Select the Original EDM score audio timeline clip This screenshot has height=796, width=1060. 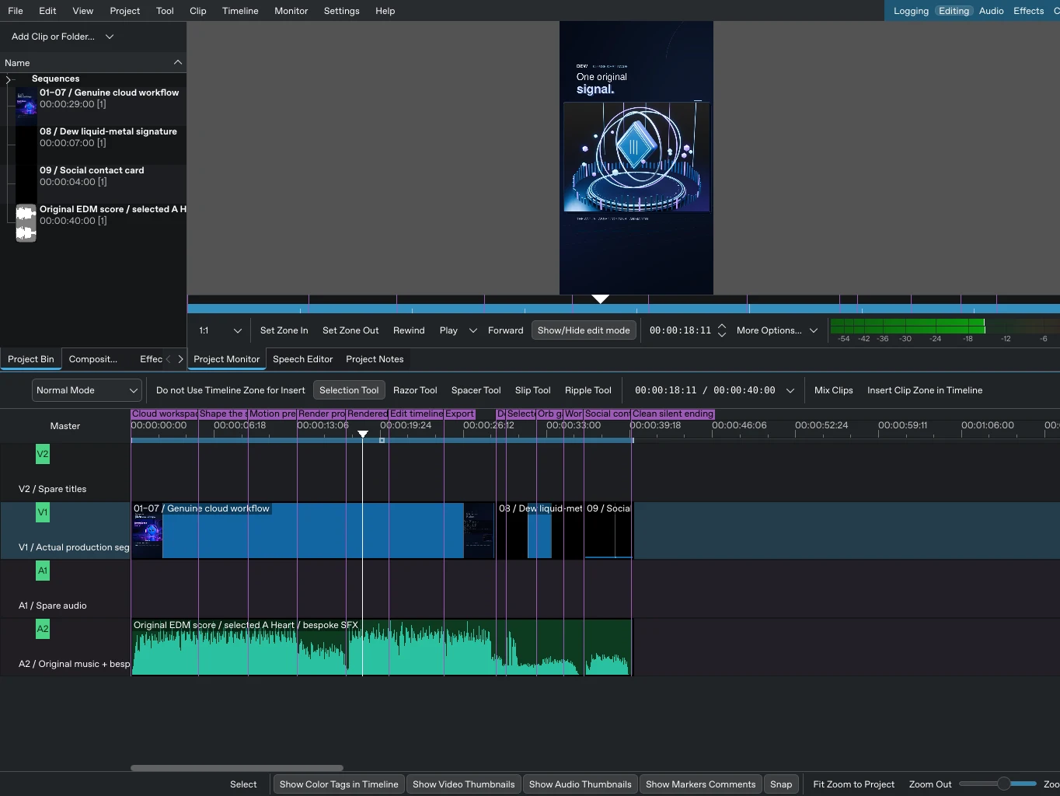[x=382, y=648]
